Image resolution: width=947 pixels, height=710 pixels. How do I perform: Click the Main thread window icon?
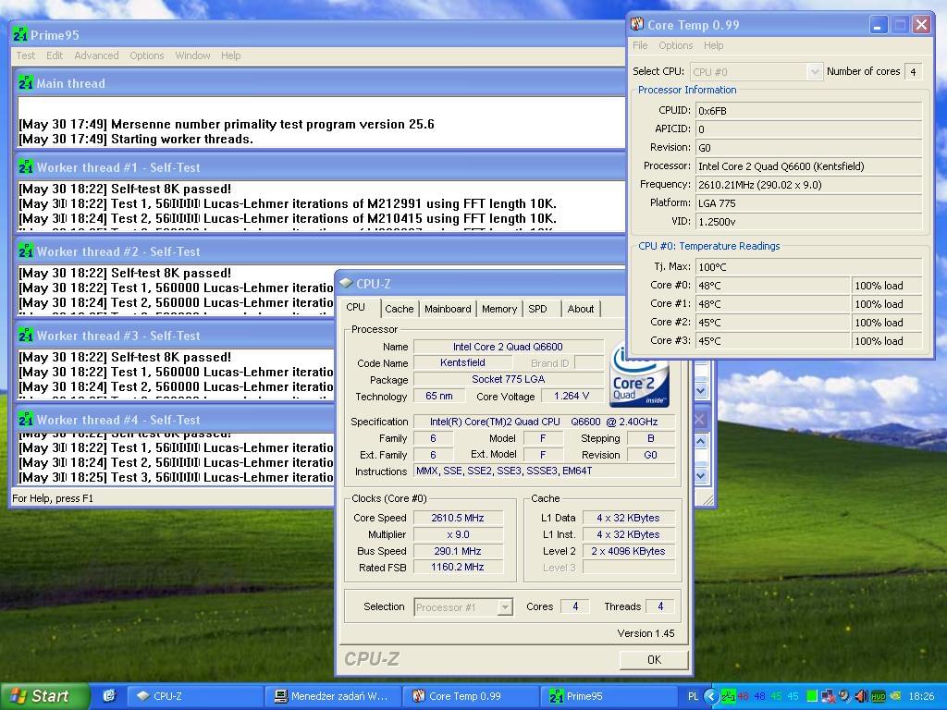coord(25,83)
